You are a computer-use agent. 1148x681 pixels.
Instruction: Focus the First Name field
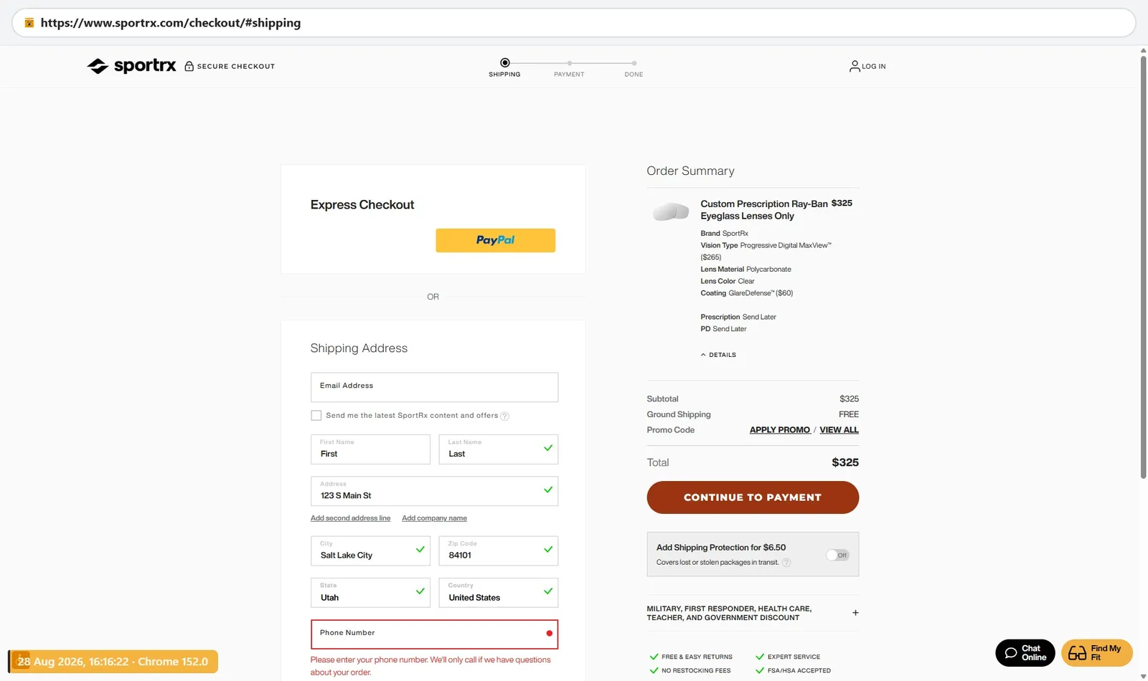[x=370, y=449]
